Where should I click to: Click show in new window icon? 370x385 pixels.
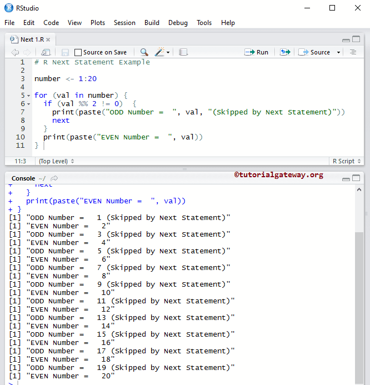[x=46, y=52]
